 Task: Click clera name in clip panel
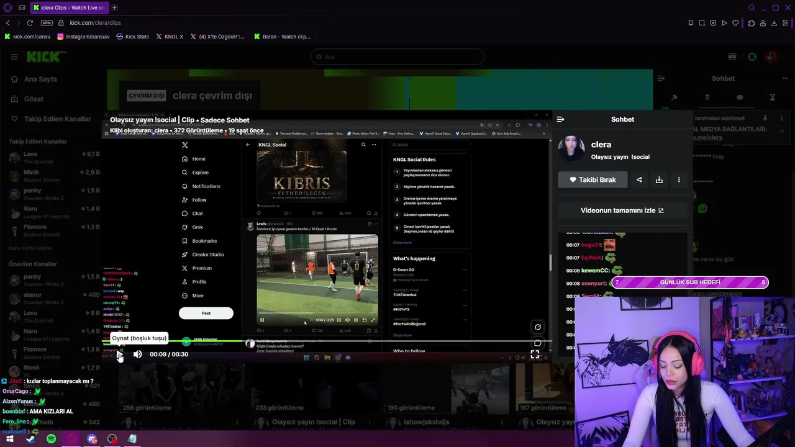601,145
